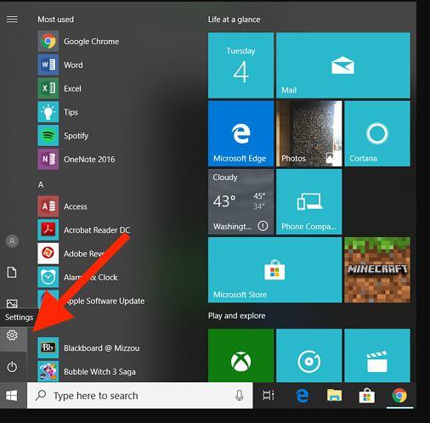Viewport: 430px width, 423px height.
Task: Focus the Type here to search box
Action: coord(140,396)
